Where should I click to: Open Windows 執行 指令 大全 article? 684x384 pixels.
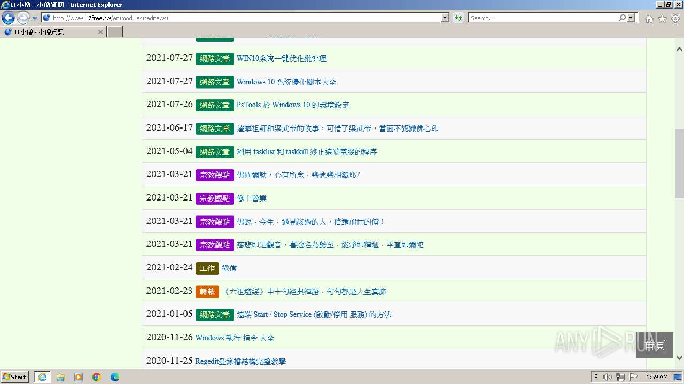[x=235, y=338]
